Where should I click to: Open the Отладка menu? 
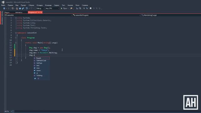(x=40, y=5)
